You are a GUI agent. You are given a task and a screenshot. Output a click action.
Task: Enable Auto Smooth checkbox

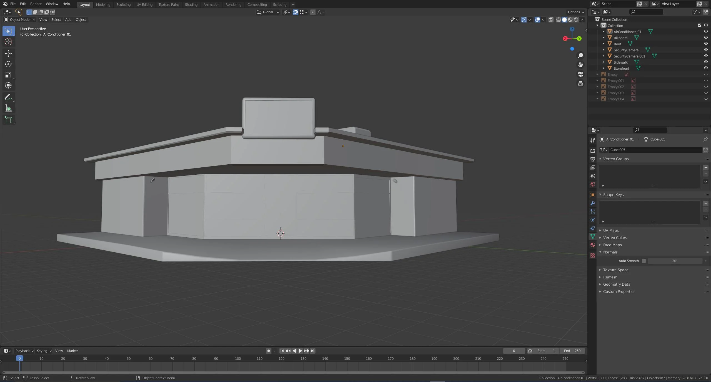point(644,261)
